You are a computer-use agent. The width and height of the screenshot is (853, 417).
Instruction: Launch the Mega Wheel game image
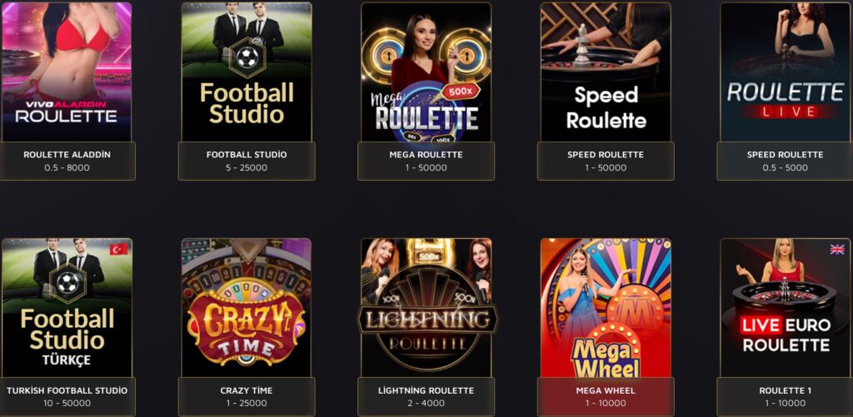pyautogui.click(x=606, y=308)
